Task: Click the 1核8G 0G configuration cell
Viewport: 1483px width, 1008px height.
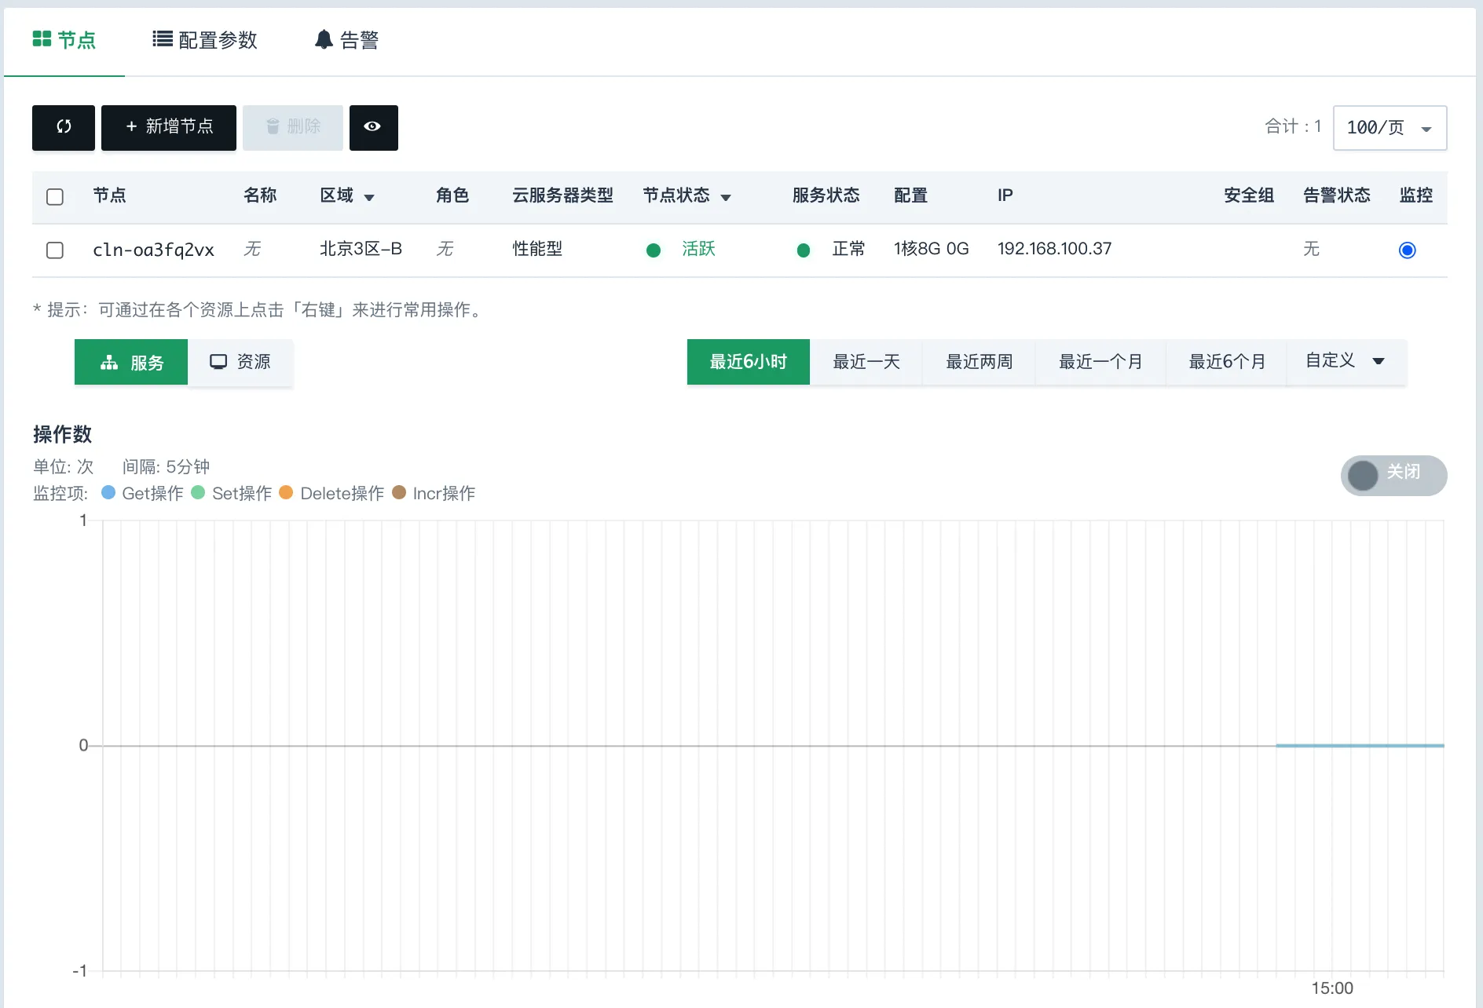Action: pos(931,249)
